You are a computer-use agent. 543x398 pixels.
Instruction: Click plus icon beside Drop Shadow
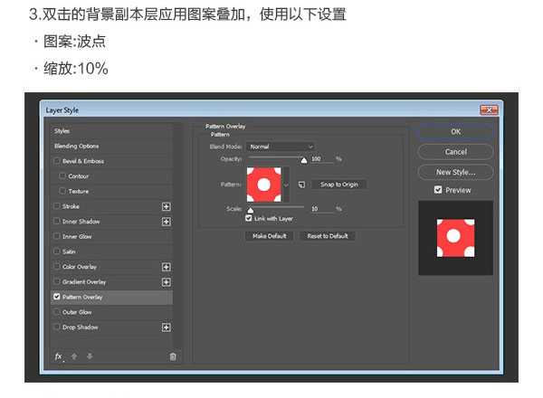click(x=166, y=327)
